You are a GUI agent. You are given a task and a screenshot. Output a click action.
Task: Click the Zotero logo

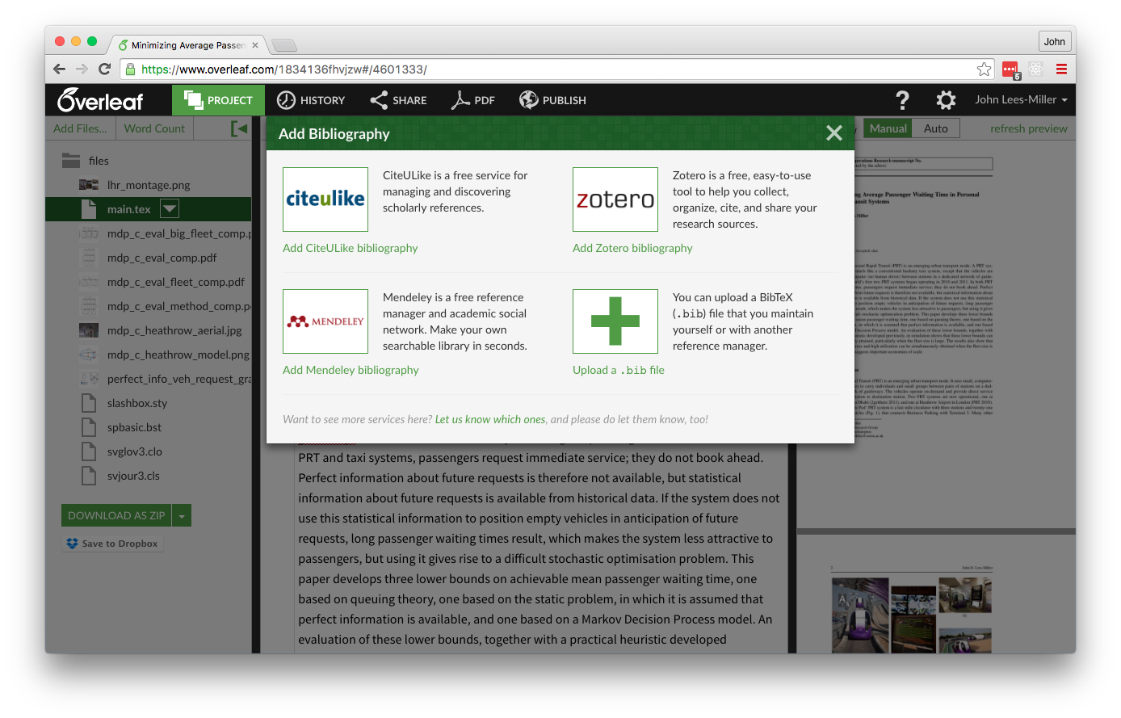[x=615, y=199]
